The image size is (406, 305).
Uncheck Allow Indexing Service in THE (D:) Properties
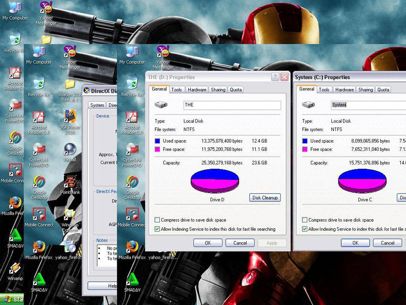(x=157, y=229)
